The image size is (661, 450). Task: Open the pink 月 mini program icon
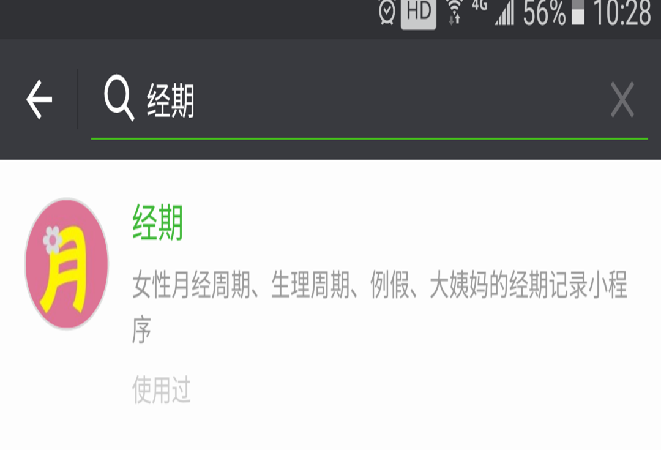(x=67, y=264)
